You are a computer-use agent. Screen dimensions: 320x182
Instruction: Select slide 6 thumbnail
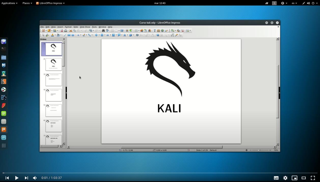pos(53,126)
